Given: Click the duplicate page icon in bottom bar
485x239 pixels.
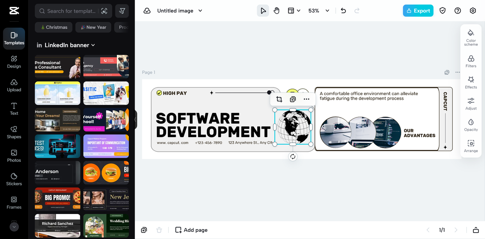Looking at the screenshot, I should tap(144, 230).
